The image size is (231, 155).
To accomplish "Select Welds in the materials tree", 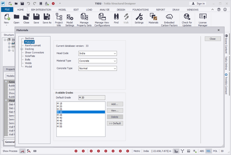I will [28, 63].
